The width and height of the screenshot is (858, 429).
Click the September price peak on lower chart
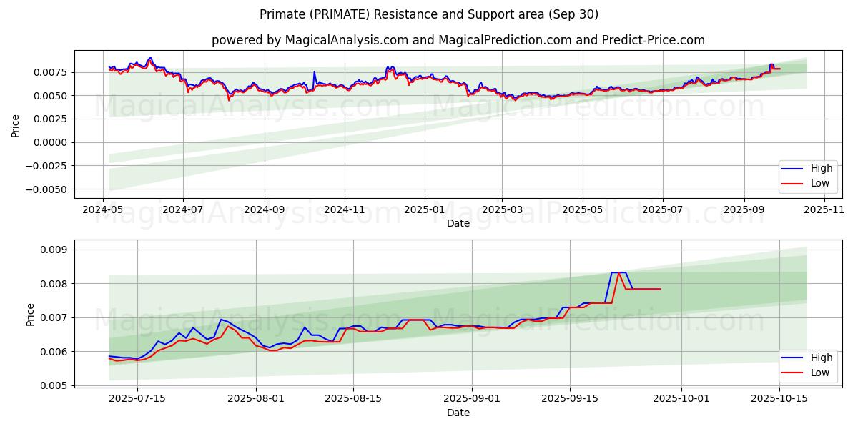(619, 272)
